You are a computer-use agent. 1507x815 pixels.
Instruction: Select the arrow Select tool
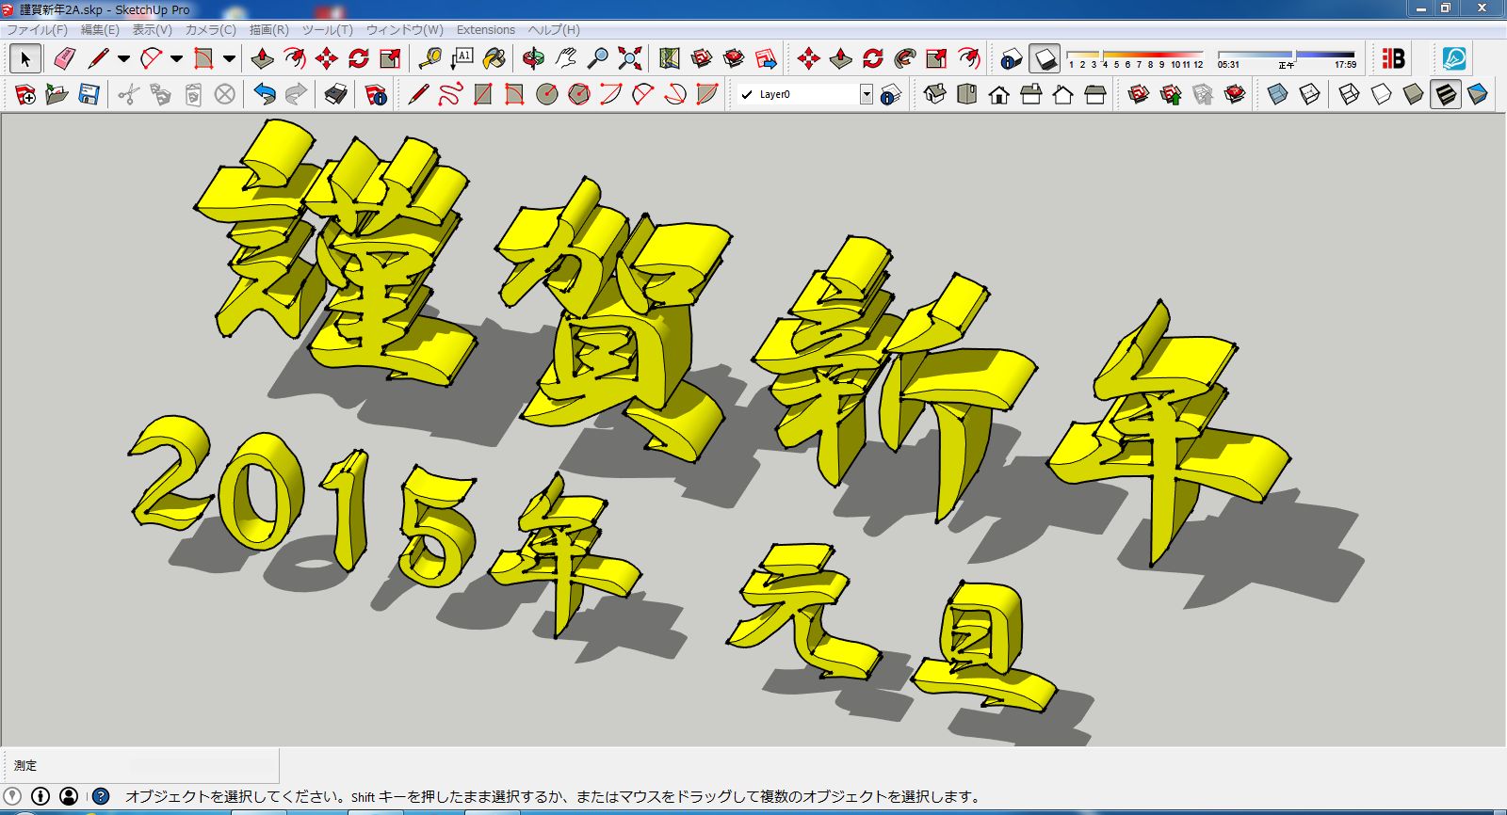[x=25, y=59]
